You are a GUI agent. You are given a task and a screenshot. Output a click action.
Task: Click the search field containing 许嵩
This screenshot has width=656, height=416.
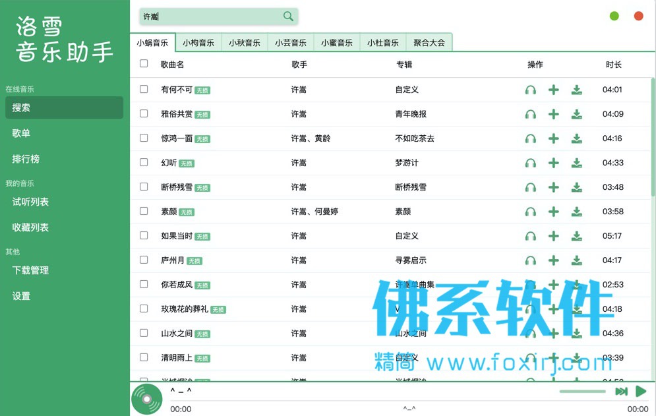pyautogui.click(x=218, y=16)
